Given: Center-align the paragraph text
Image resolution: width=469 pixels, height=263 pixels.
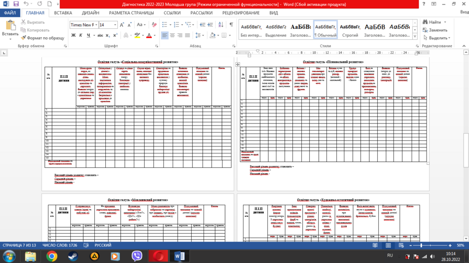Looking at the screenshot, I should [x=172, y=35].
